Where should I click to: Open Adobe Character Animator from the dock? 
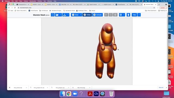96,94
